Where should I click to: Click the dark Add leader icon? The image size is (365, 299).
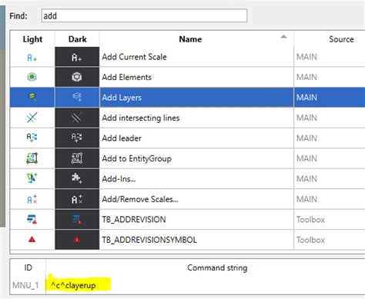pos(77,138)
